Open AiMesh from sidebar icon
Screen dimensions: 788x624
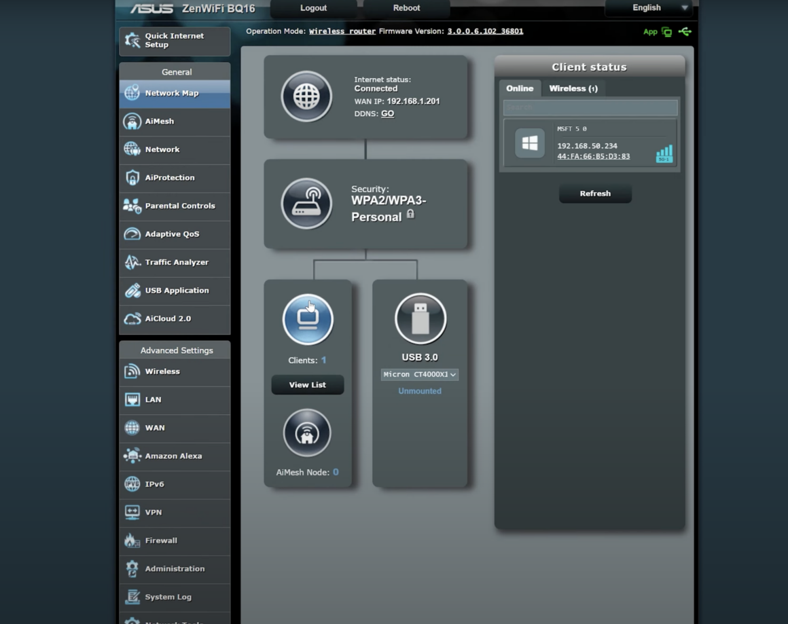coord(132,121)
